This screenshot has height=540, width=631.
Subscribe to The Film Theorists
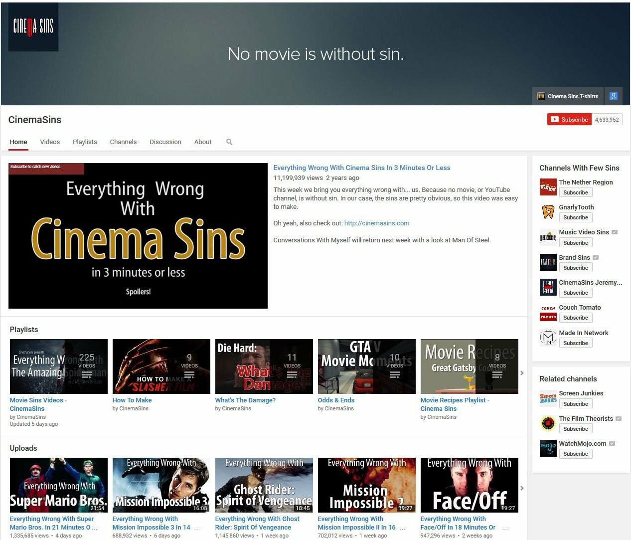click(576, 429)
